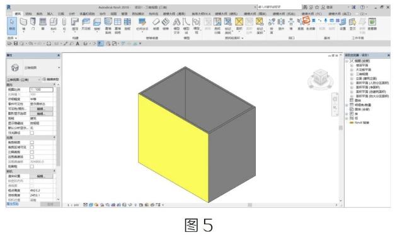The image size is (402, 240).
Task: Click the Railing (栏杆扶手) tool
Action: coord(142,25)
